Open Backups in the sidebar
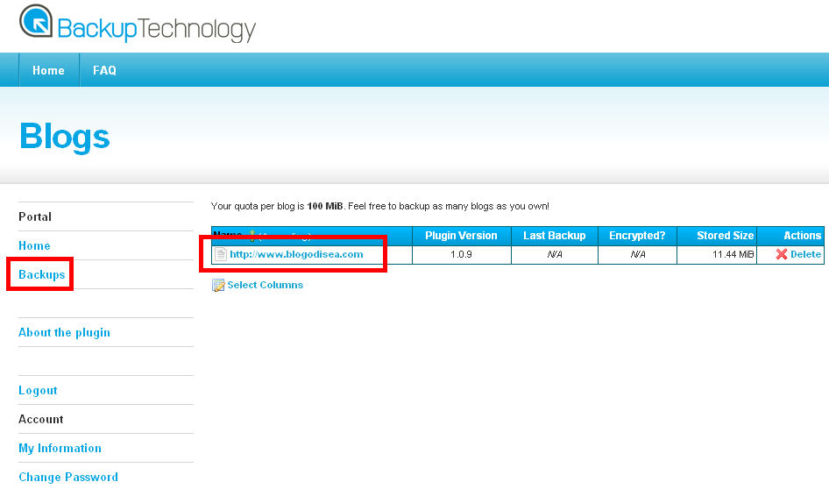This screenshot has width=829, height=489. click(41, 274)
